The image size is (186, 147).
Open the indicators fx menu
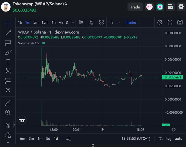[91, 22]
